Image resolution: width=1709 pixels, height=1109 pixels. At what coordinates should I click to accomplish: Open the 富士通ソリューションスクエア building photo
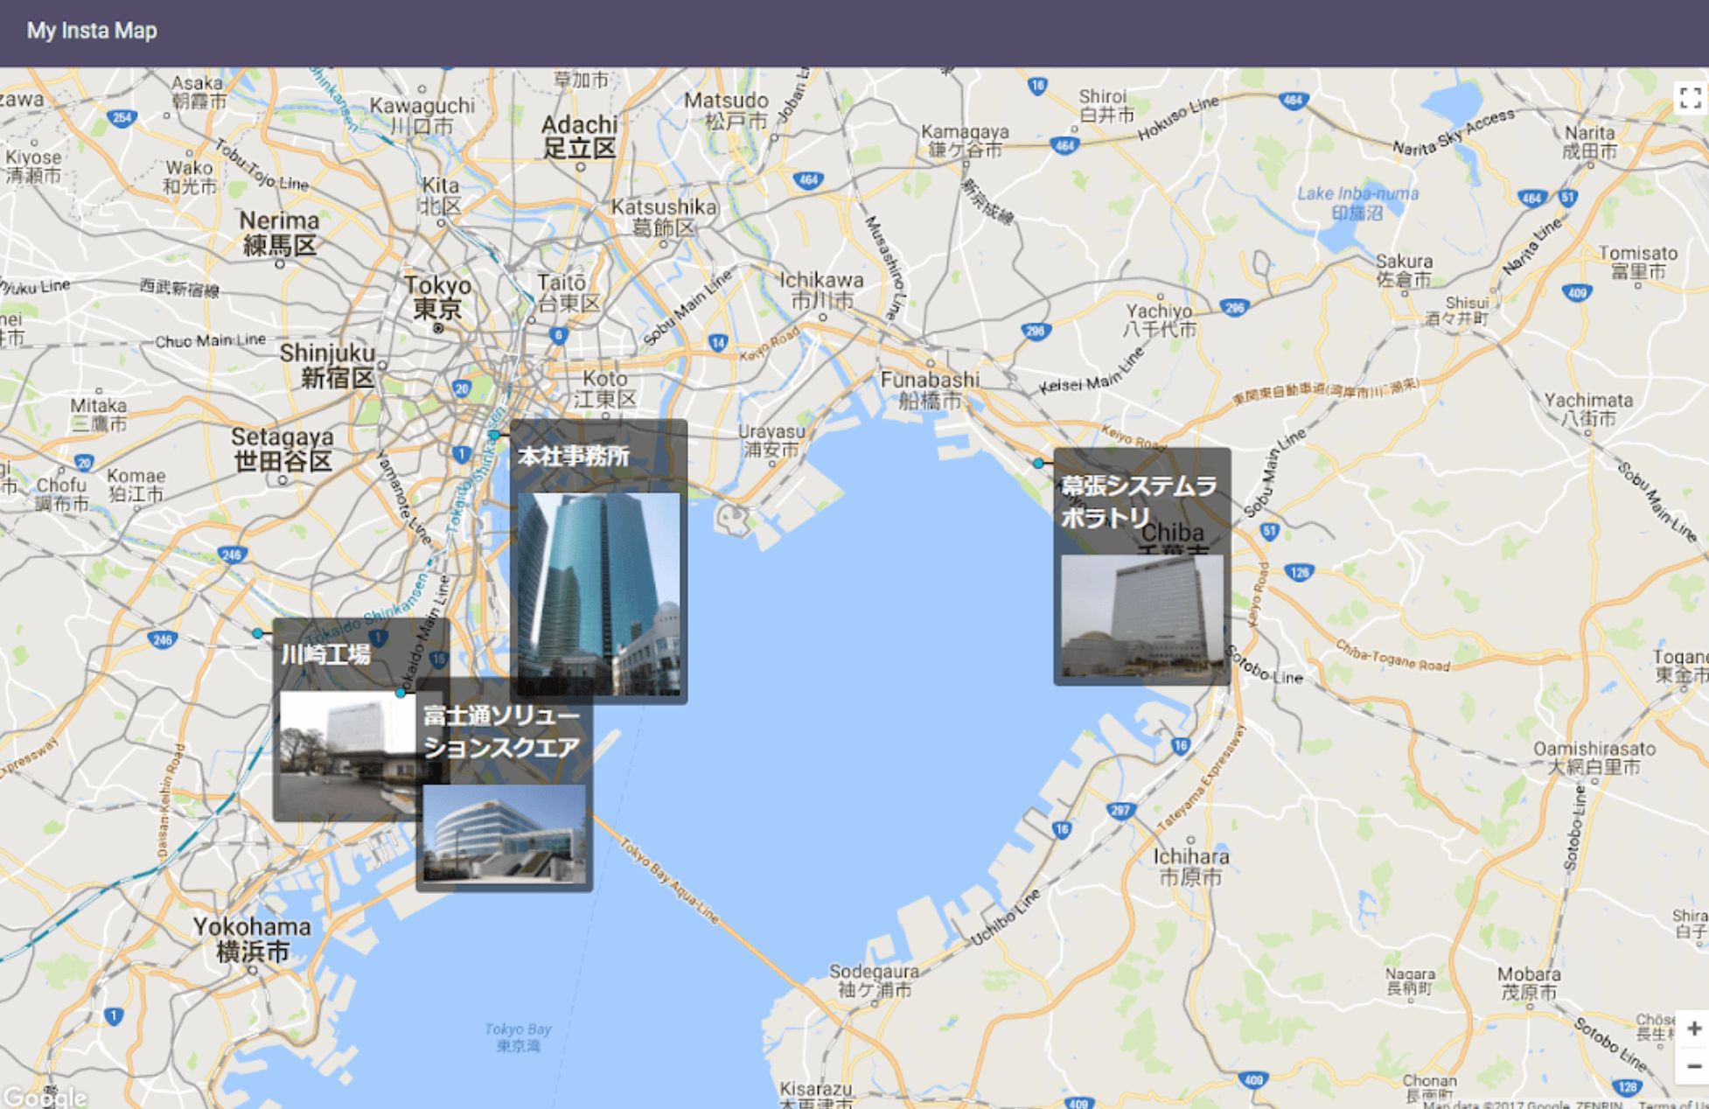[505, 833]
